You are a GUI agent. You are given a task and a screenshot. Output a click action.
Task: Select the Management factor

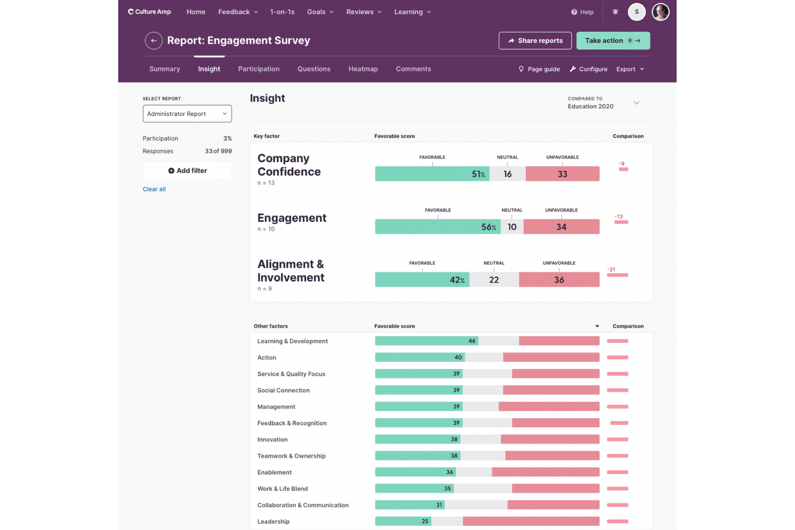point(276,407)
